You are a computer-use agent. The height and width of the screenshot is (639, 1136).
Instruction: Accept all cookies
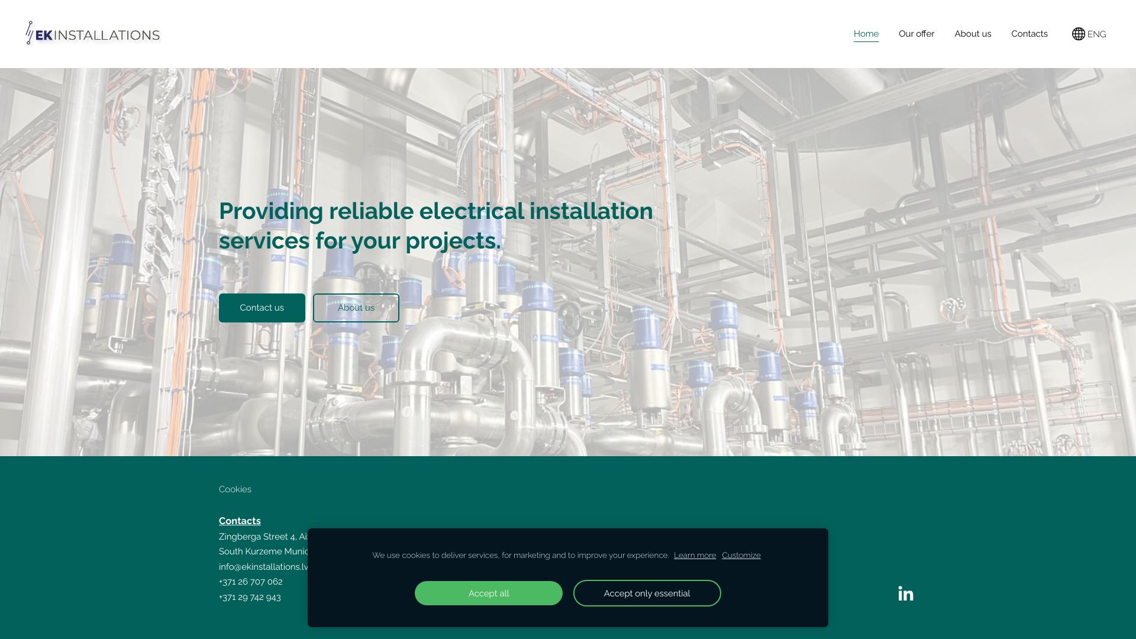pyautogui.click(x=489, y=593)
